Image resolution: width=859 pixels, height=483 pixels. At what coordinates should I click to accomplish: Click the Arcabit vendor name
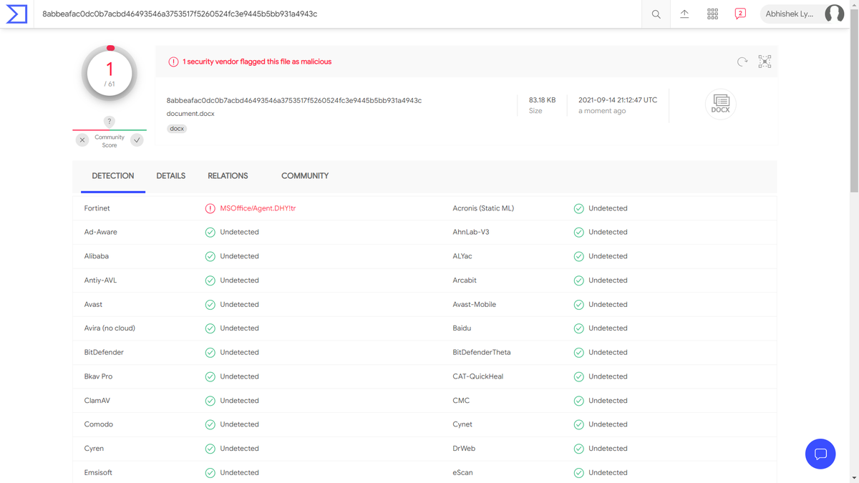[465, 280]
